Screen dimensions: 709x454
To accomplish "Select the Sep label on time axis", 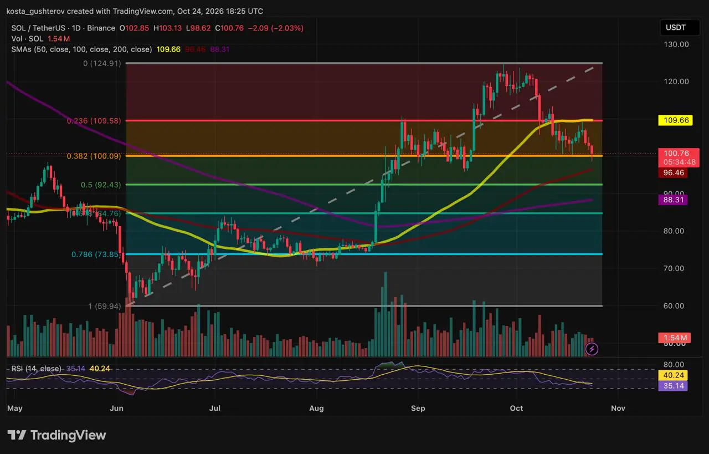I will (418, 408).
